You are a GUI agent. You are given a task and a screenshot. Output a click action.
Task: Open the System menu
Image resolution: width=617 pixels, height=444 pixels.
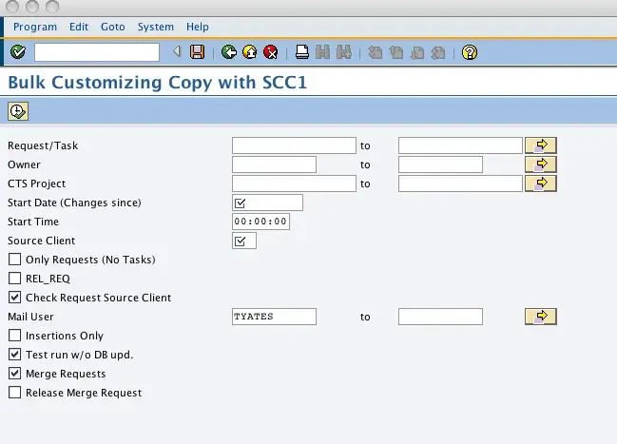point(155,27)
